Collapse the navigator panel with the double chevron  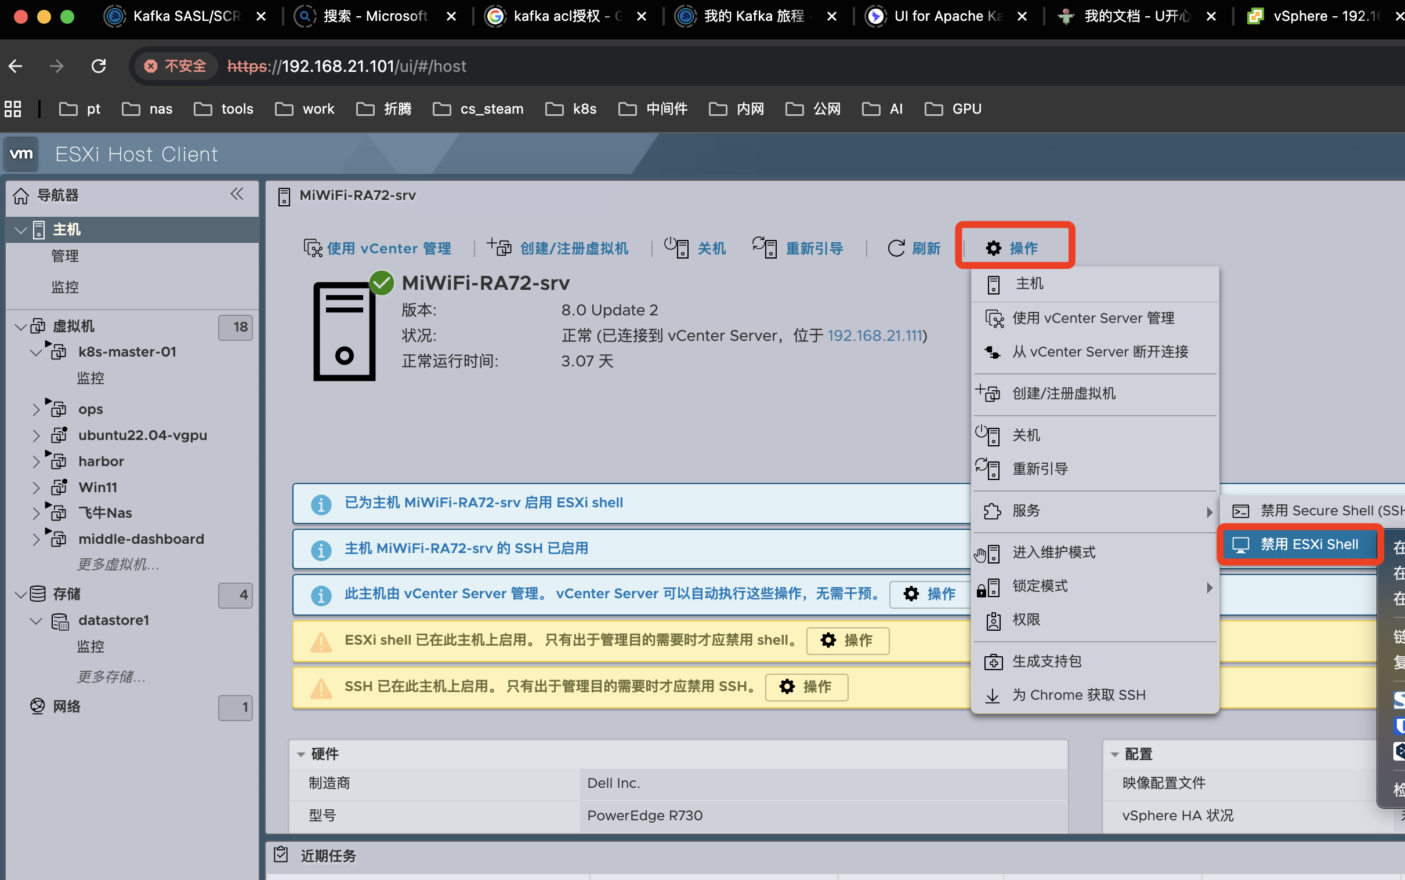point(237,194)
